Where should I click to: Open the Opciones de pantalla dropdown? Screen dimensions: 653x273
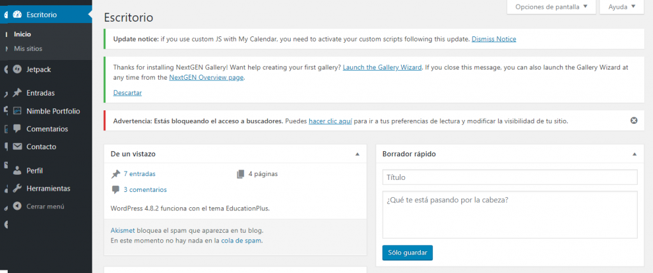point(551,7)
